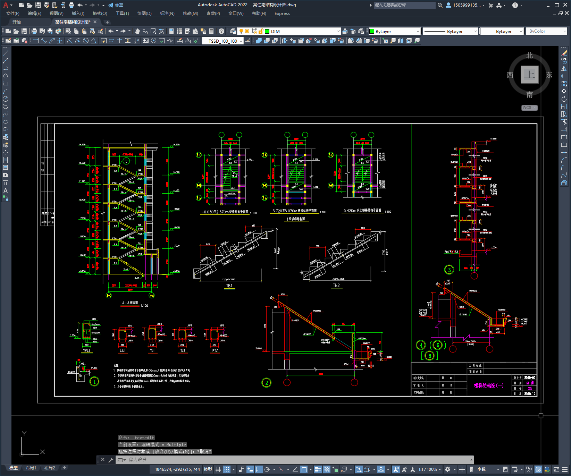Select the Polygon draw tool
Screen dimensions: 571x476
[6, 76]
